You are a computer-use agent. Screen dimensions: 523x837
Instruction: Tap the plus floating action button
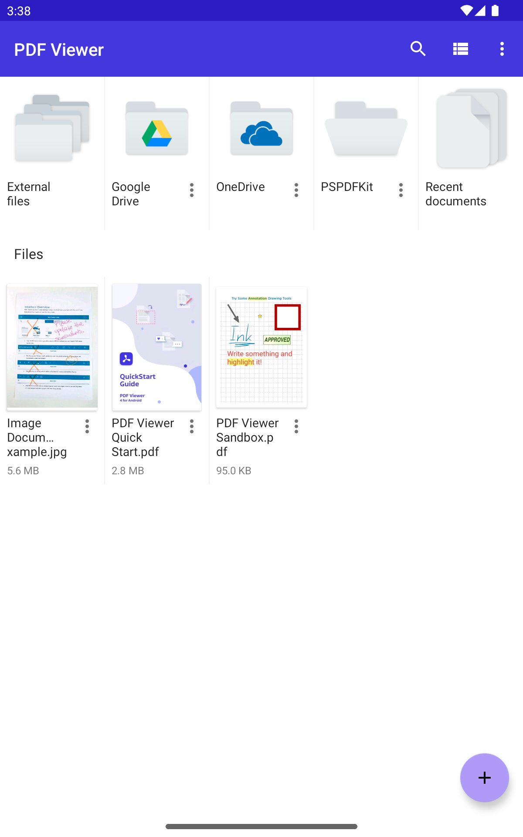pos(485,778)
